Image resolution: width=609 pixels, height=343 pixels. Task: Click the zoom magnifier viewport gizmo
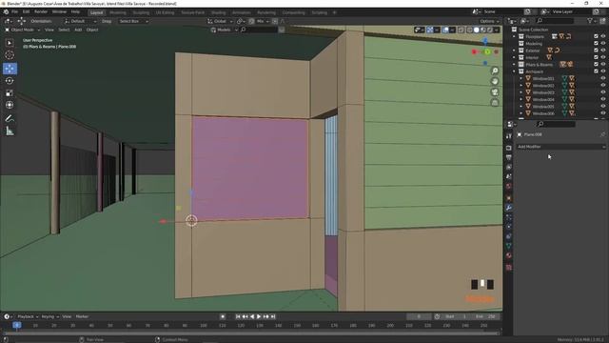(x=495, y=71)
